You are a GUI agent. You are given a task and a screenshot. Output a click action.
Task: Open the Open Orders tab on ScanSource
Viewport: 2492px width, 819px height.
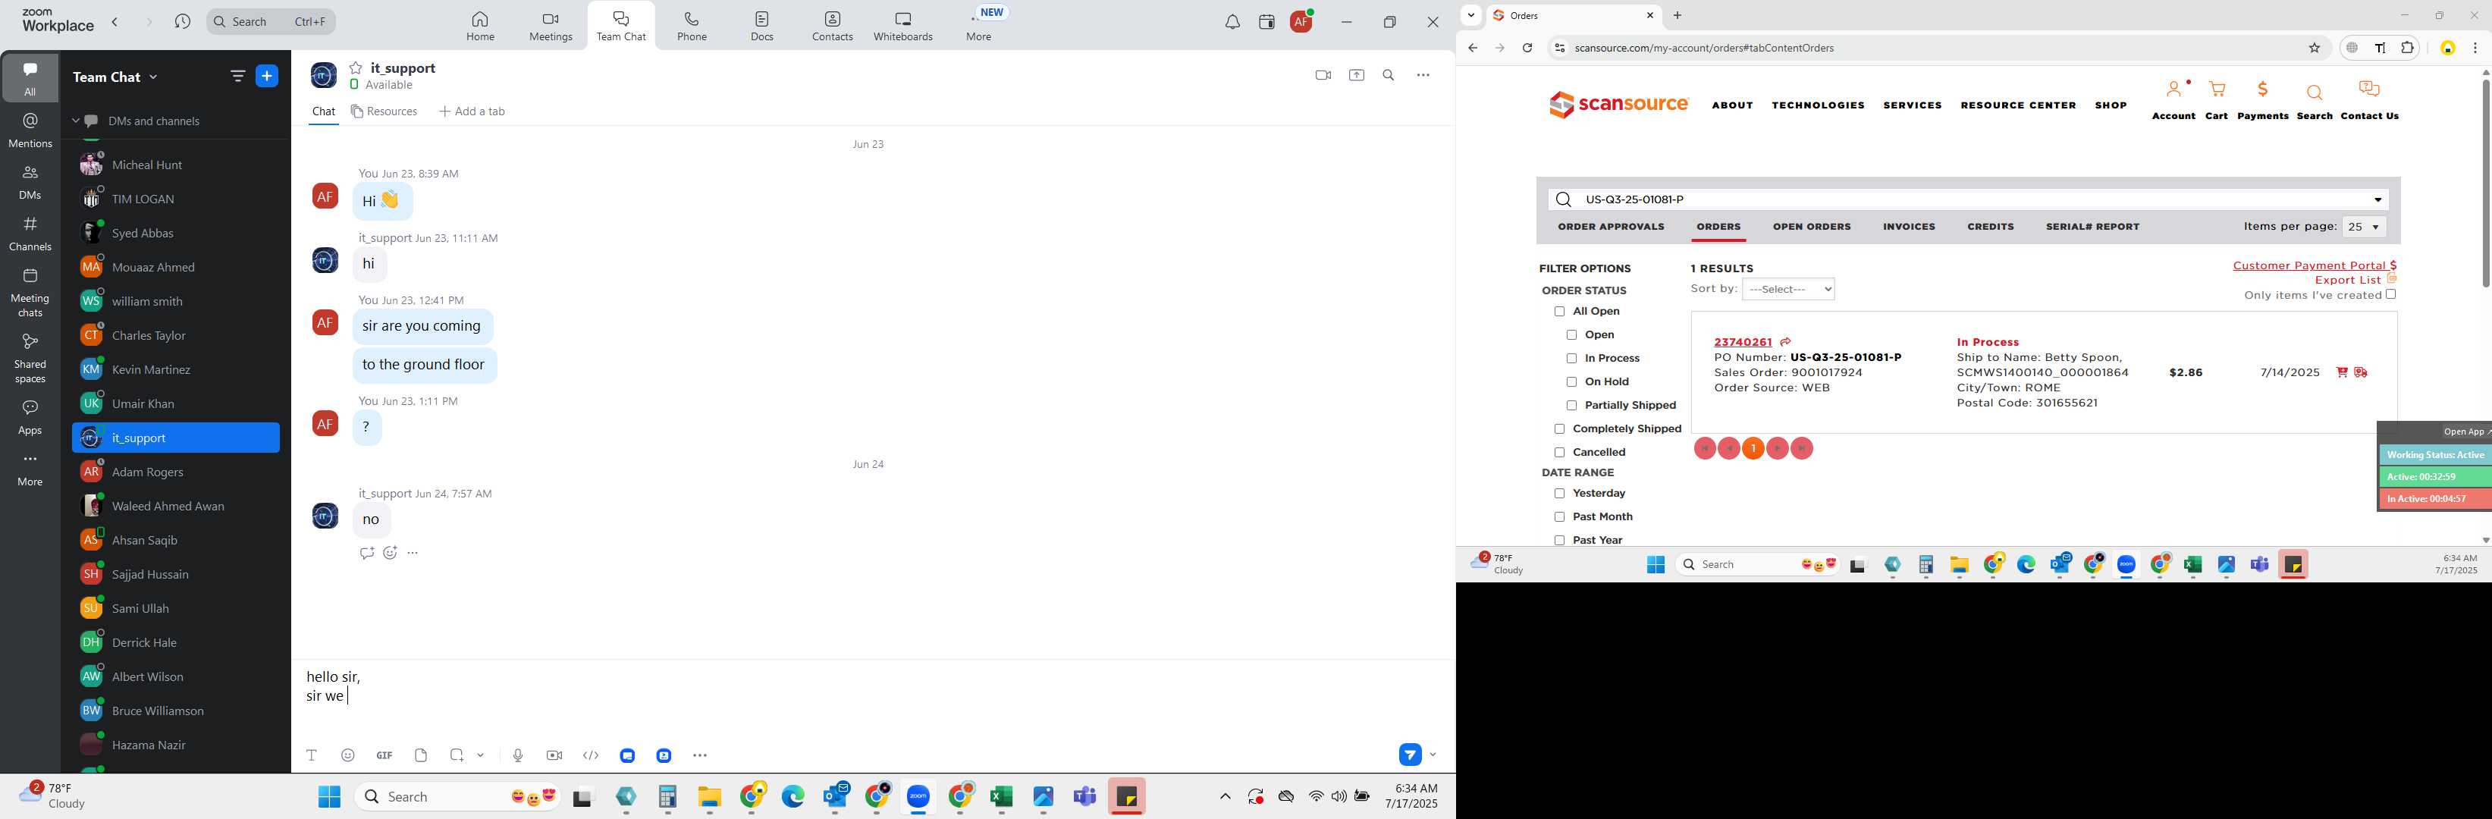point(1811,227)
